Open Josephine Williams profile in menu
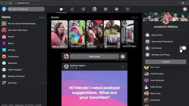Screen dimensions: 189x106 coord(166,27)
